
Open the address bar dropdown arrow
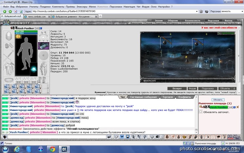(x=197, y=11)
